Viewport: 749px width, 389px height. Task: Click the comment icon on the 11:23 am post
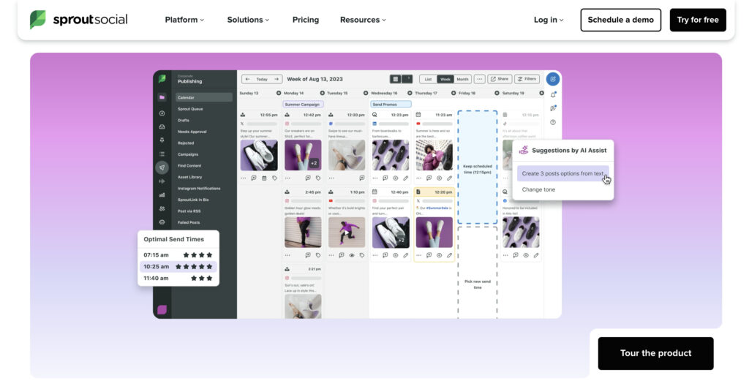[x=429, y=178]
